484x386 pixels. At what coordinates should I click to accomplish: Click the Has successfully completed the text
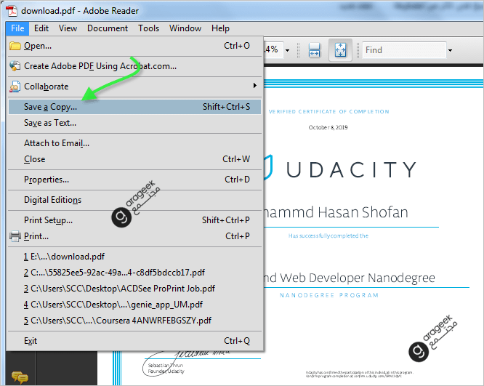click(x=328, y=236)
